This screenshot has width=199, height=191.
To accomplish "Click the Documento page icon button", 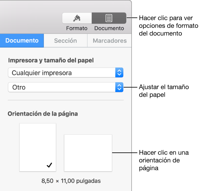I will point(109,18).
